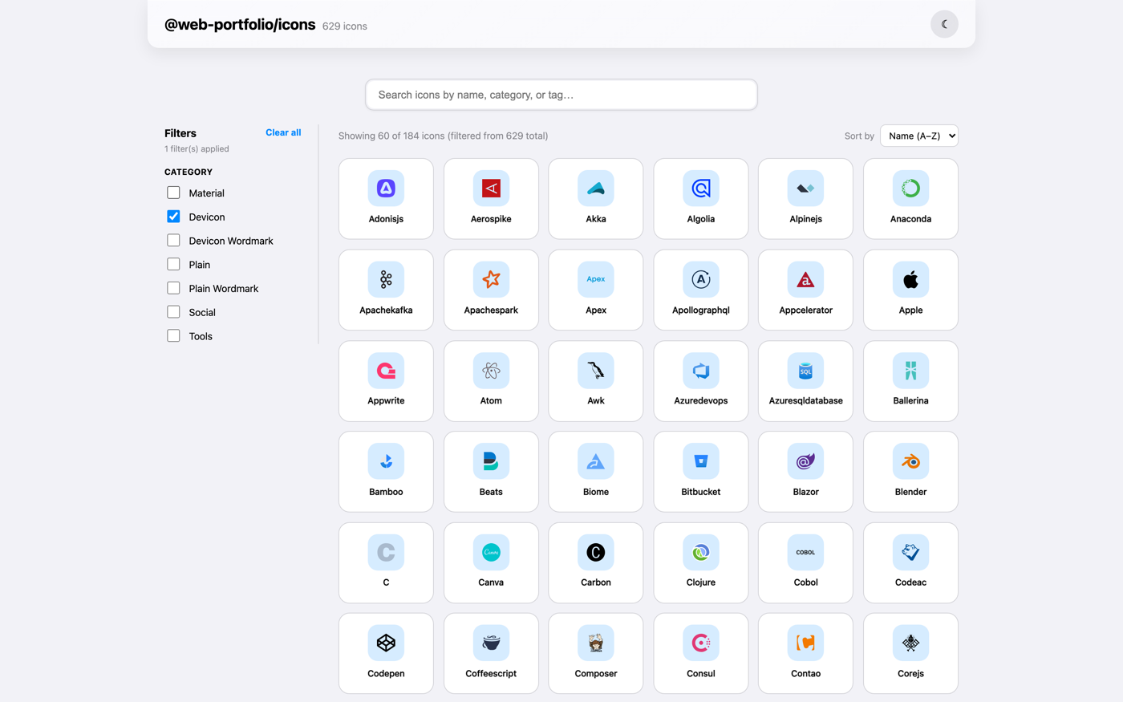Open the Sort by dropdown
1123x702 pixels.
[919, 136]
